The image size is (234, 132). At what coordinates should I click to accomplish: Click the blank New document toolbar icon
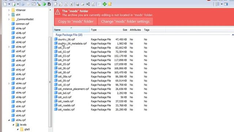coord(5,4)
